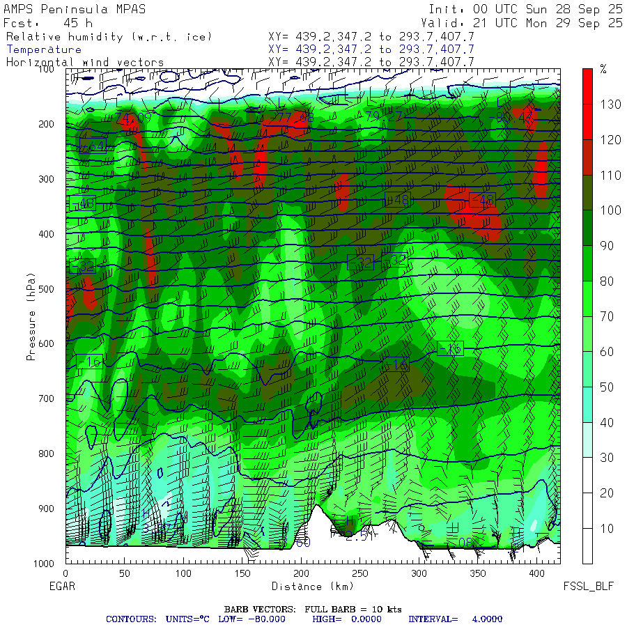627x627 pixels.
Task: Click the 'LOW= -80.000' contour text
Action: 251,619
